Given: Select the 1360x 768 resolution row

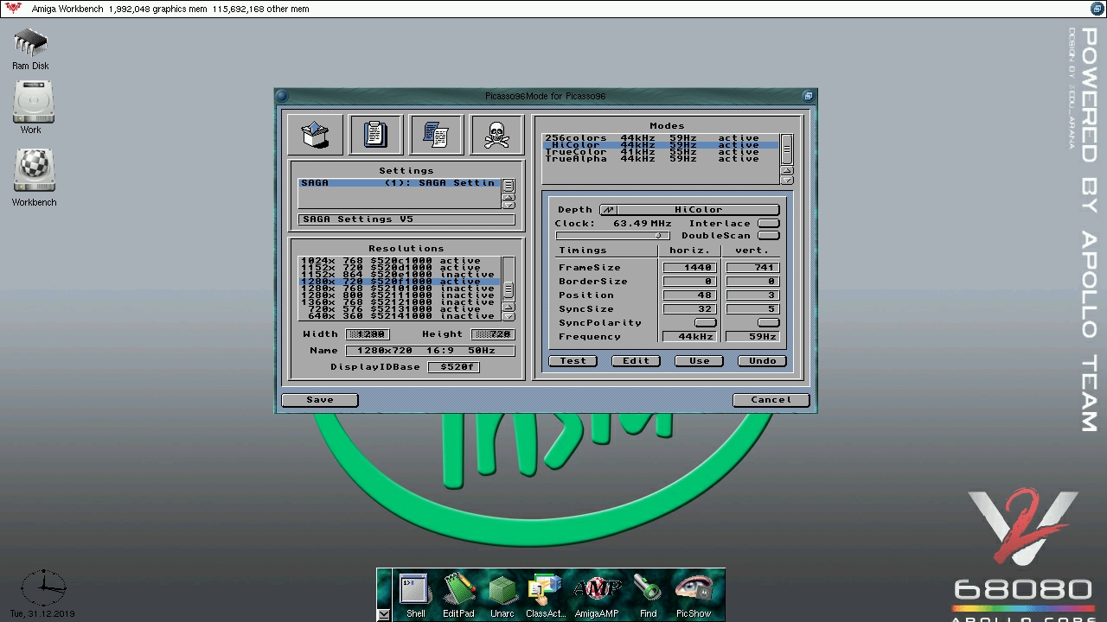Looking at the screenshot, I should pos(400,302).
